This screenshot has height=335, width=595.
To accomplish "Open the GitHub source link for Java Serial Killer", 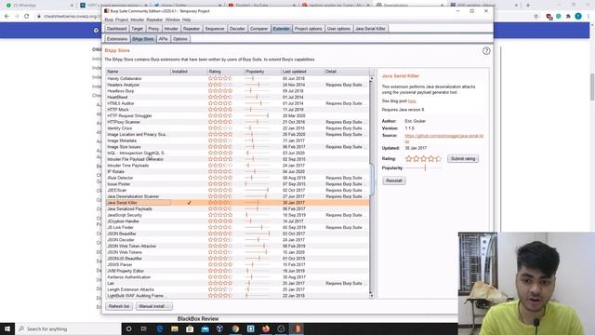I will pos(444,139).
